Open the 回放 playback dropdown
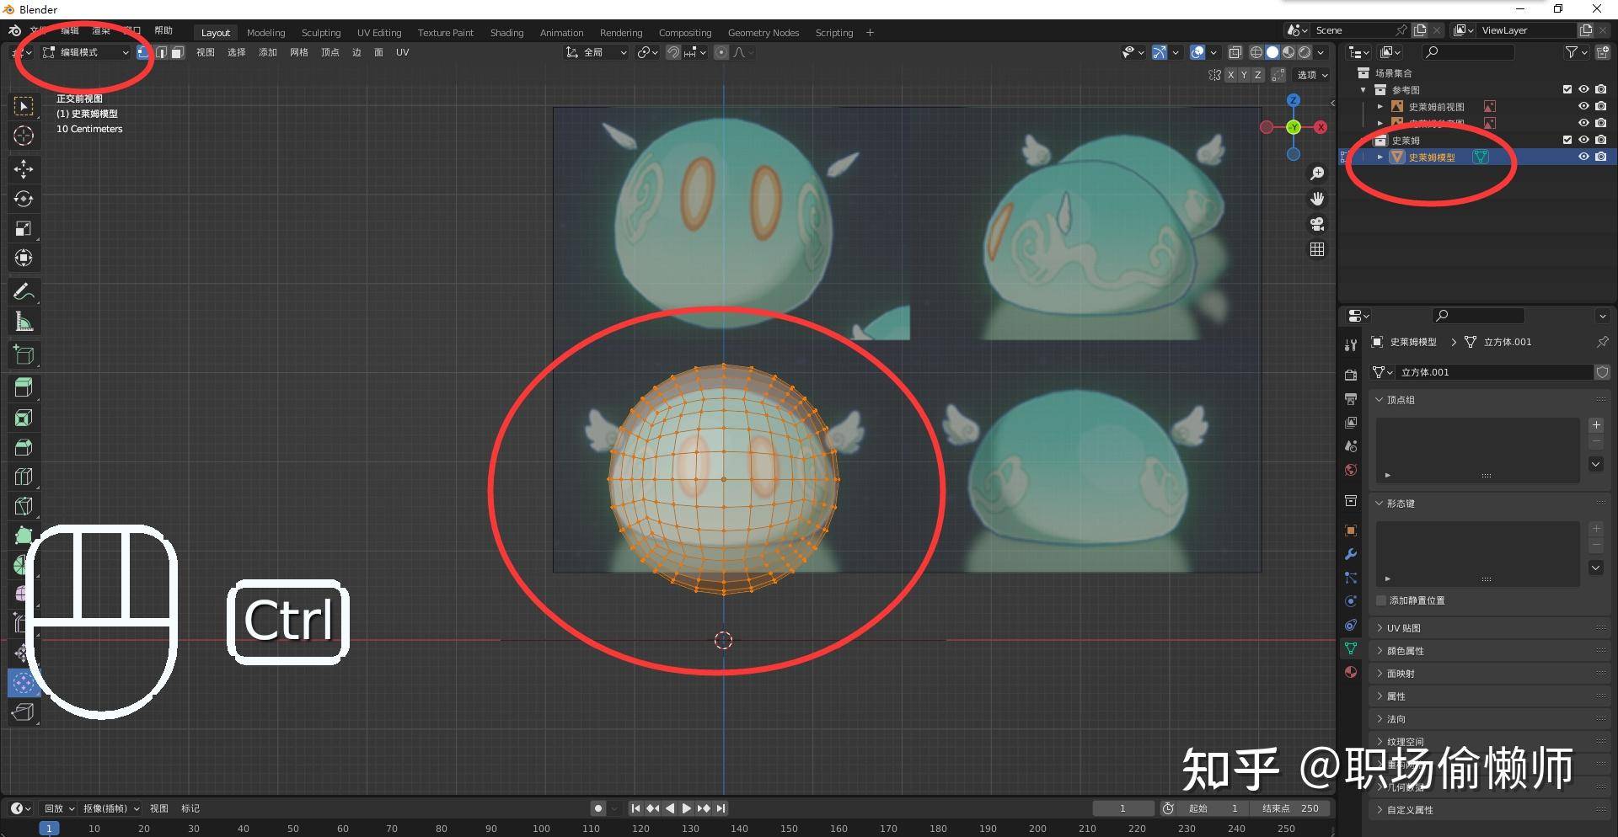This screenshot has width=1618, height=837. (59, 808)
